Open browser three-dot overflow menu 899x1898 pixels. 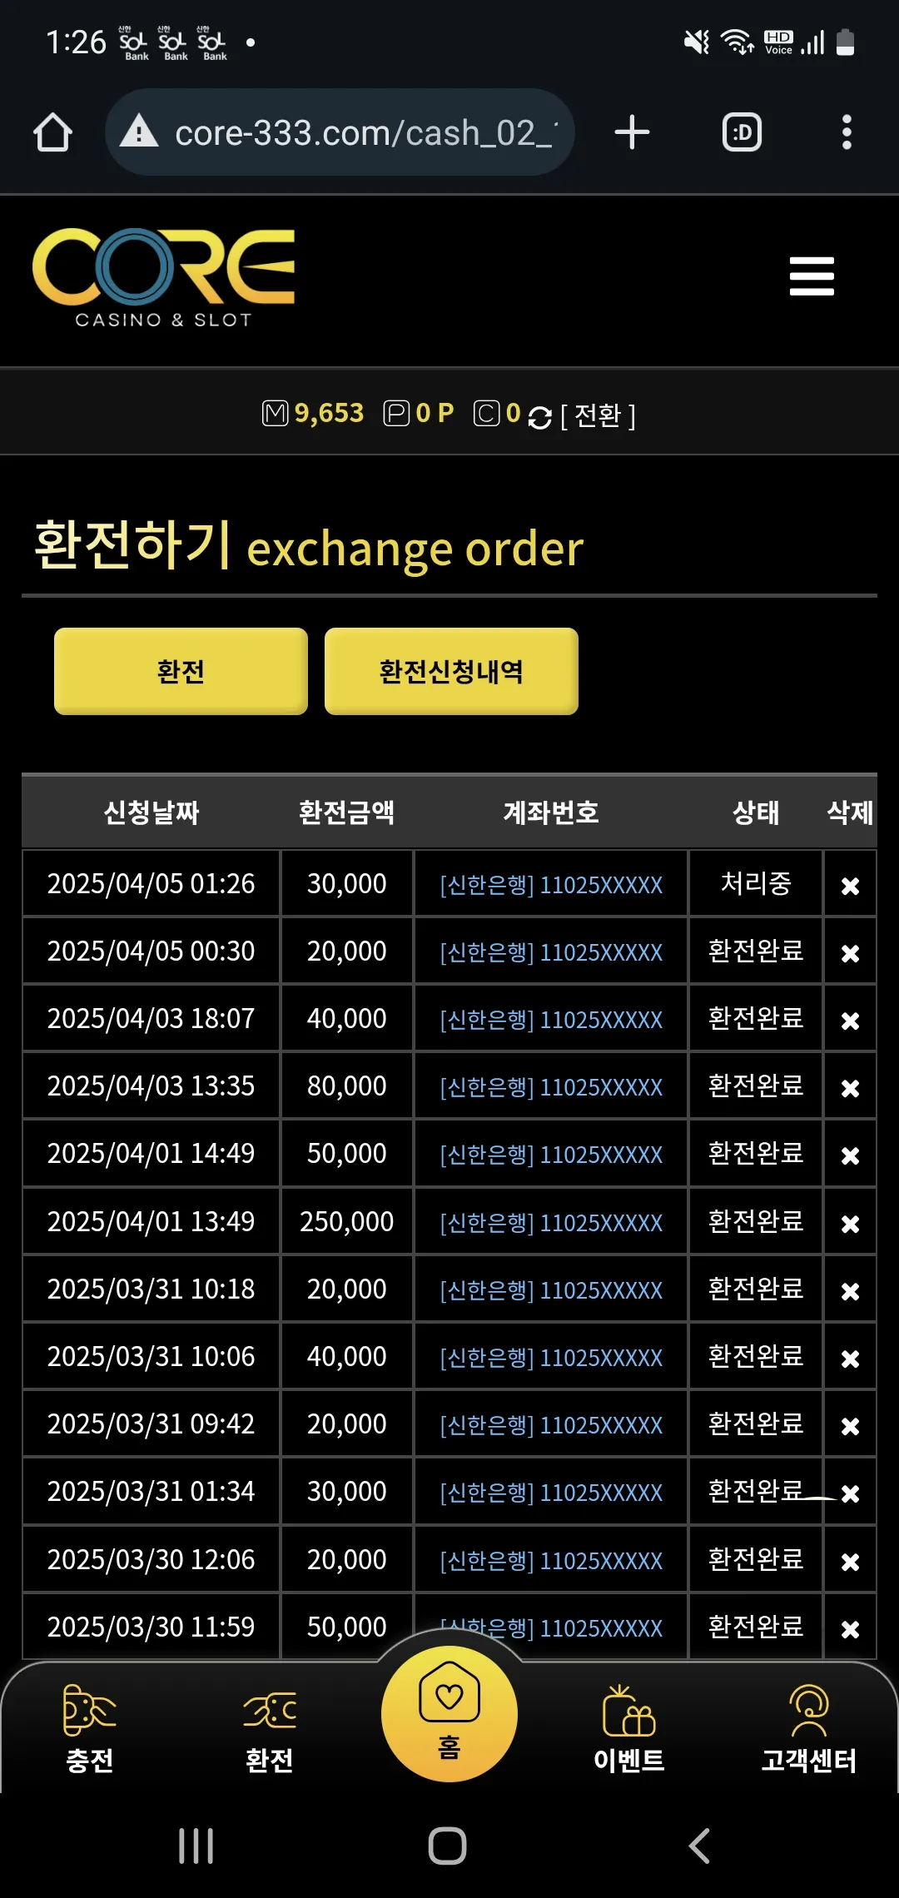tap(847, 132)
